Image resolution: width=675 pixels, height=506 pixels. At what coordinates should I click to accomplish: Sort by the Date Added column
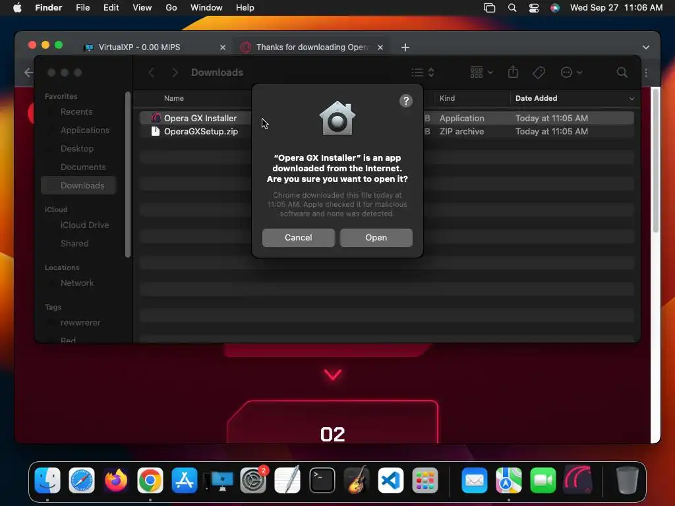point(536,99)
